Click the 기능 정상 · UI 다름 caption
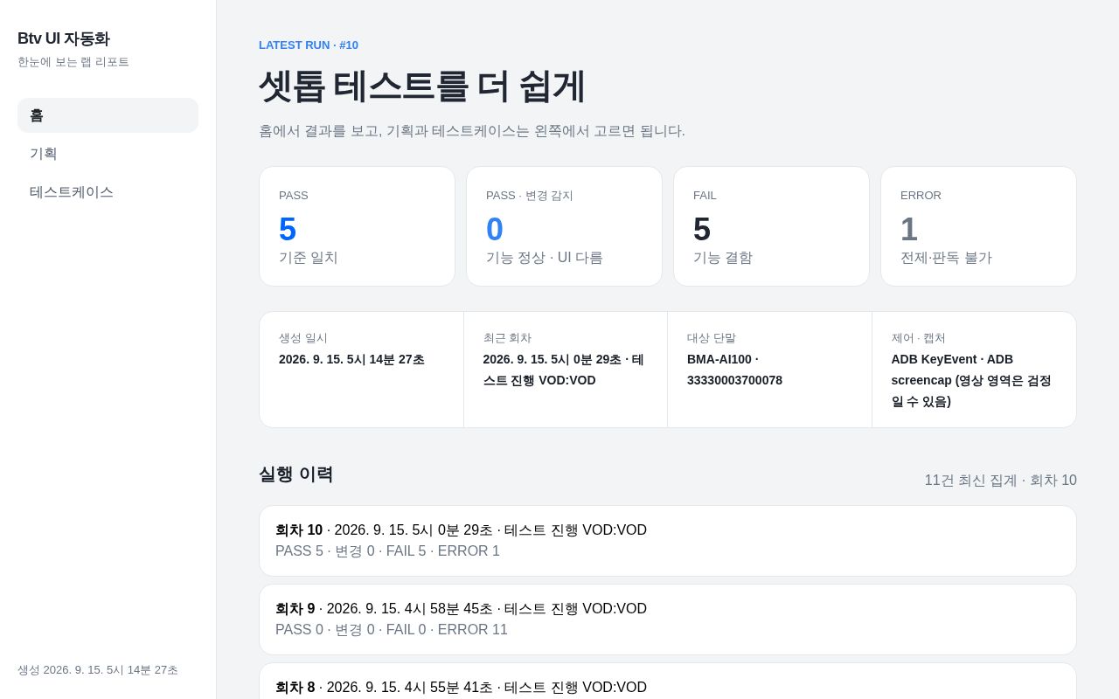The height and width of the screenshot is (699, 1119). click(x=545, y=258)
